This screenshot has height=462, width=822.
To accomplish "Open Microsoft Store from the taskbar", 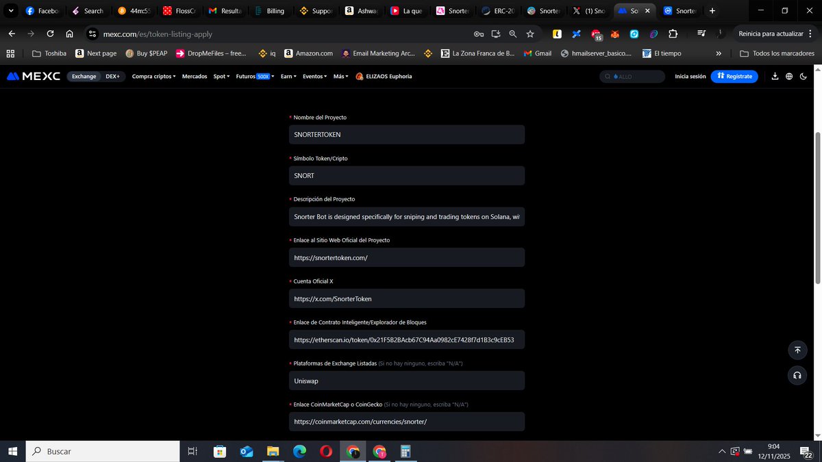I will tap(220, 452).
